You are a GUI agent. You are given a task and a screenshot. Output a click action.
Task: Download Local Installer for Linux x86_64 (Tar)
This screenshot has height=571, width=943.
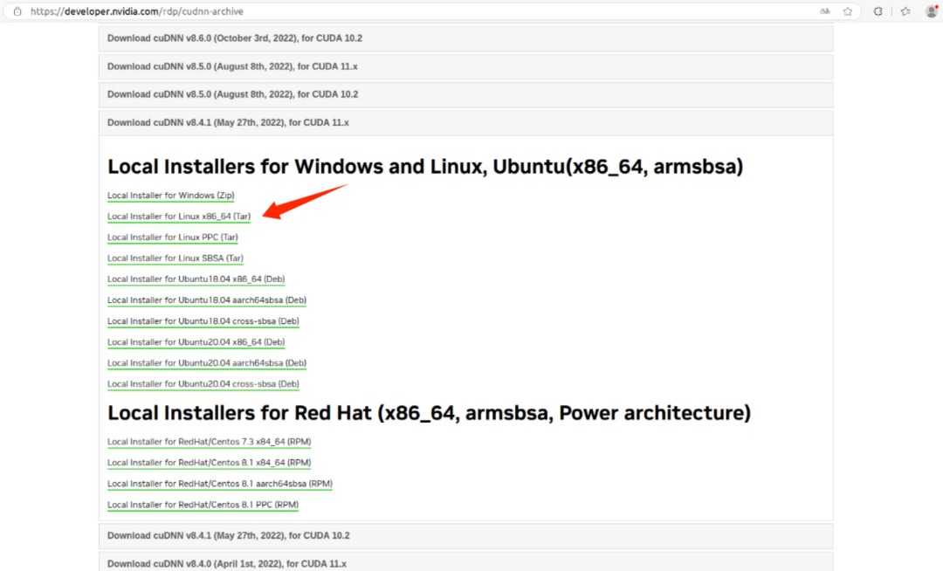179,217
